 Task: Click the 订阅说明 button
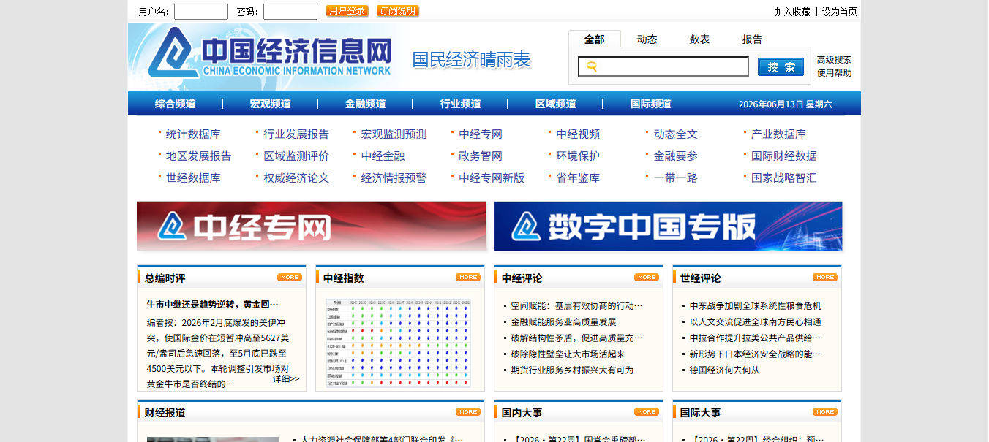pyautogui.click(x=398, y=11)
